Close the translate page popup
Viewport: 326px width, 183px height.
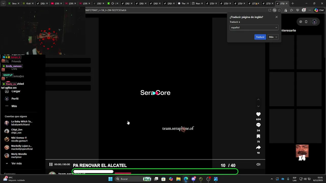tap(277, 17)
